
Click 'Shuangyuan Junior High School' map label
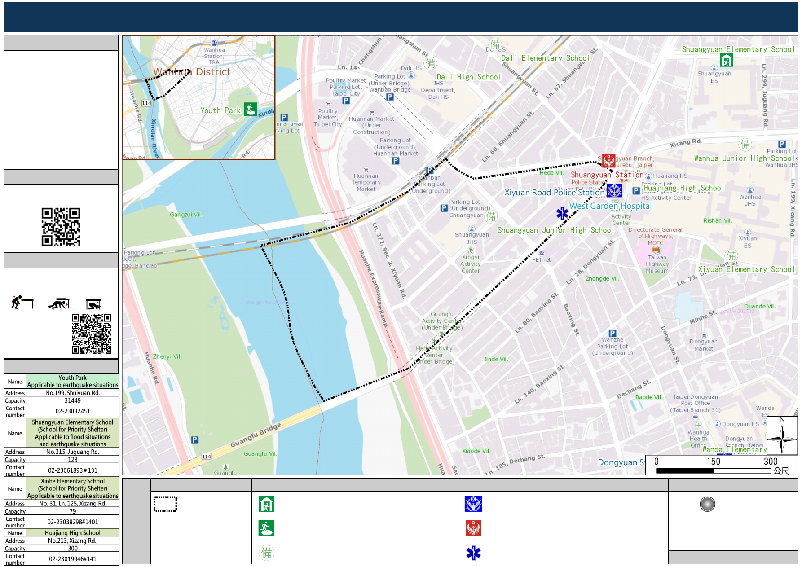tap(555, 230)
